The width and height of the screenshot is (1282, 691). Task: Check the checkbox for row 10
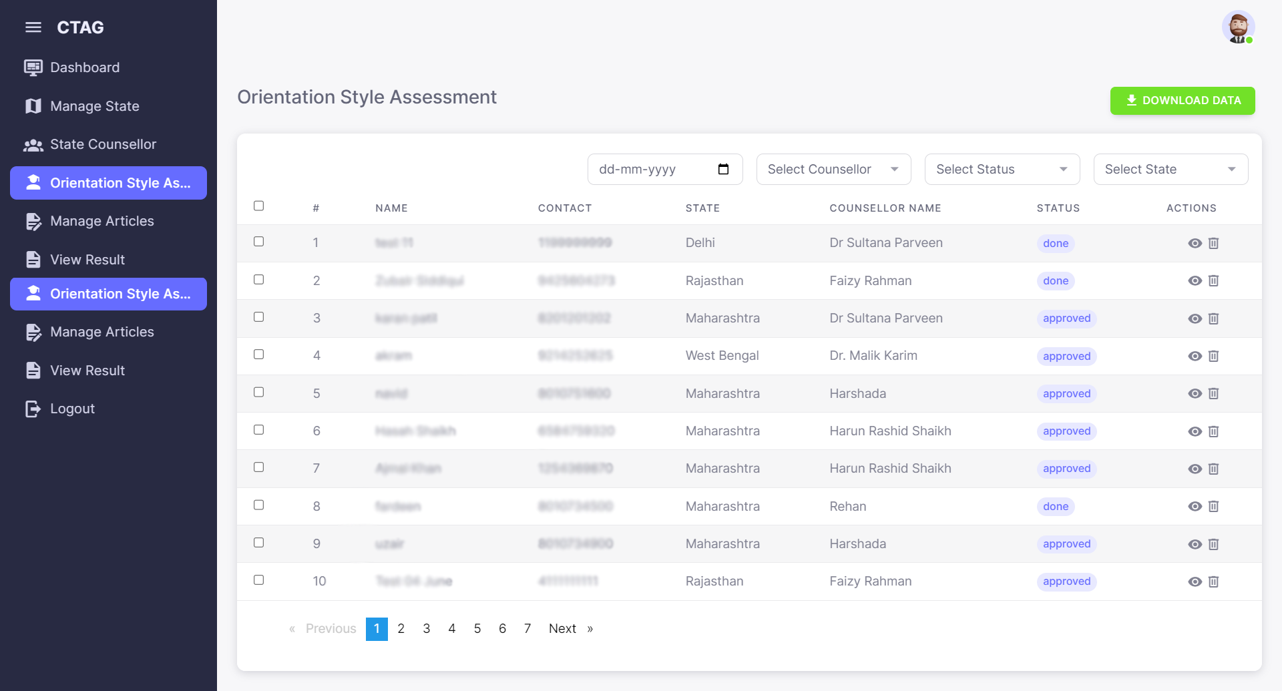(259, 580)
